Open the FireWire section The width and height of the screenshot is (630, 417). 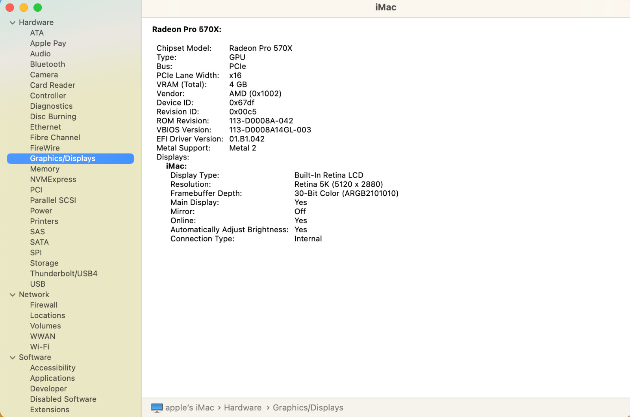[x=45, y=148]
